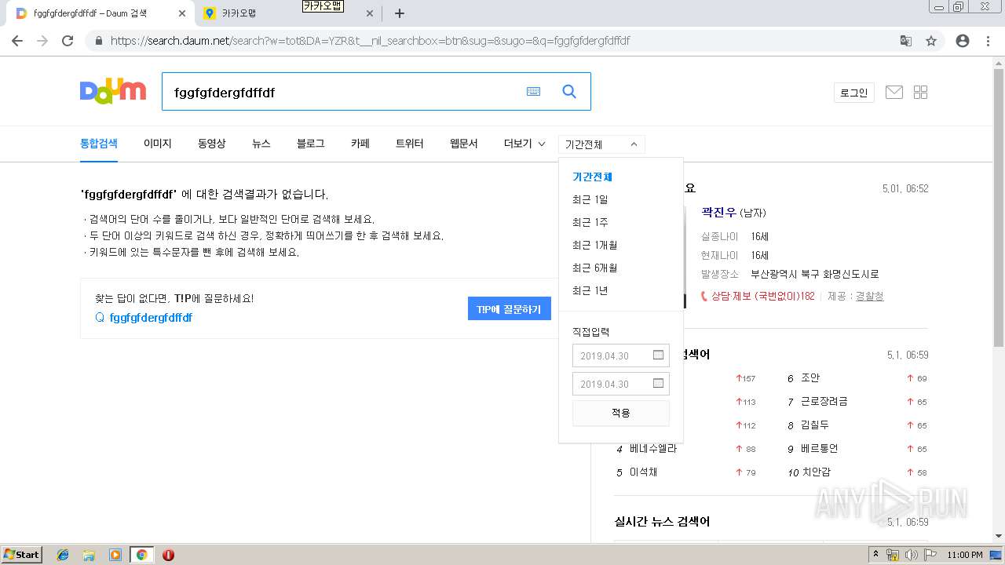Image resolution: width=1005 pixels, height=565 pixels.
Task: Click the volume tray icon
Action: (912, 555)
